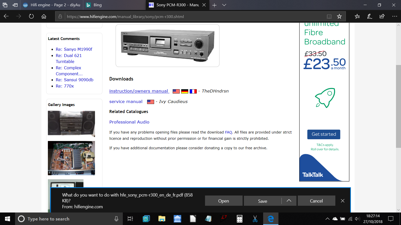Click US flag beside service manual
401x225 pixels.
tap(151, 102)
